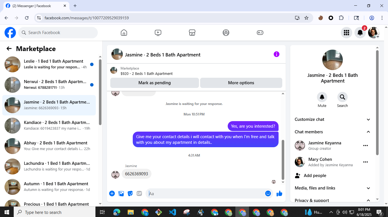Viewport: 388px width, 217px height.
Task: Open the notifications bell with 2 badge
Action: [360, 33]
